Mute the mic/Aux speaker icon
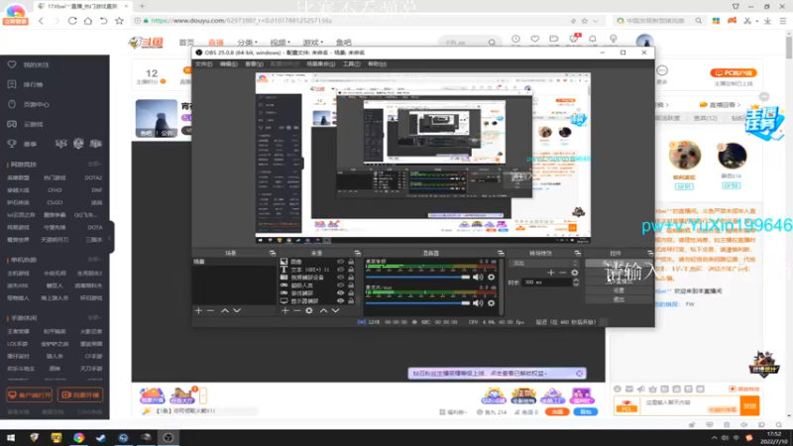 (478, 303)
